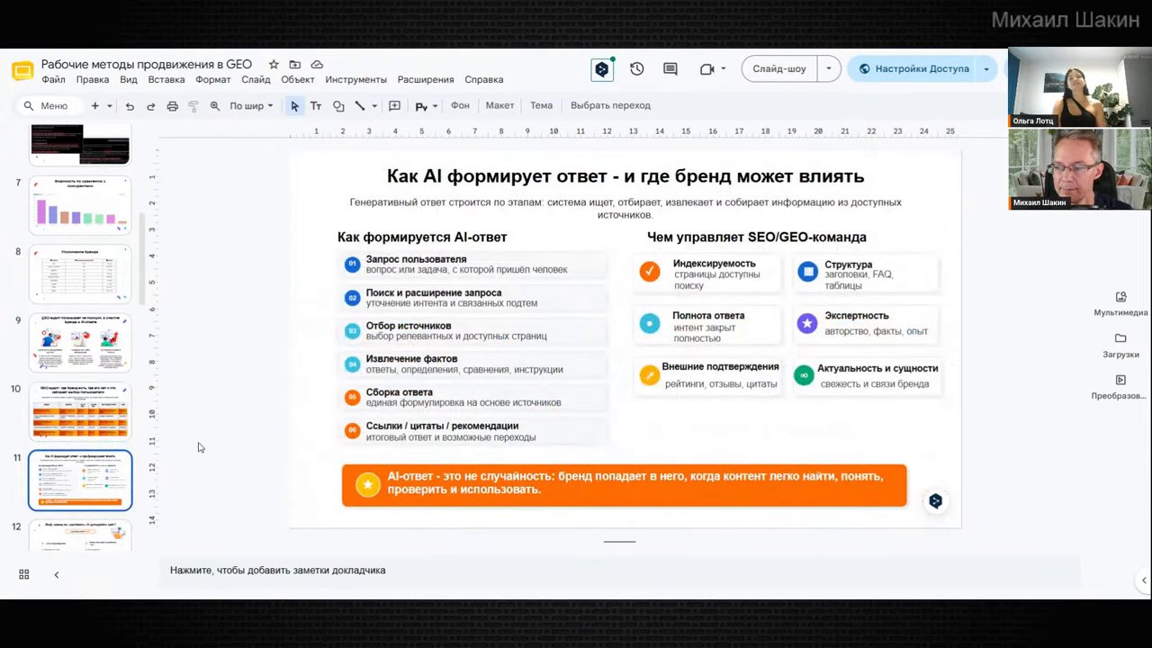Click the print icon

[x=172, y=106]
